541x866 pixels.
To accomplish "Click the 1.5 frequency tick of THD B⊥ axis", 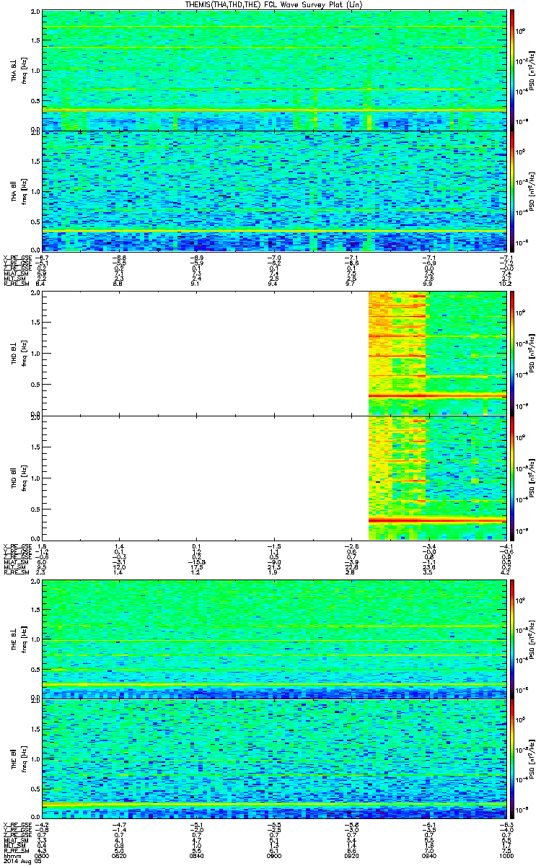I will point(36,323).
